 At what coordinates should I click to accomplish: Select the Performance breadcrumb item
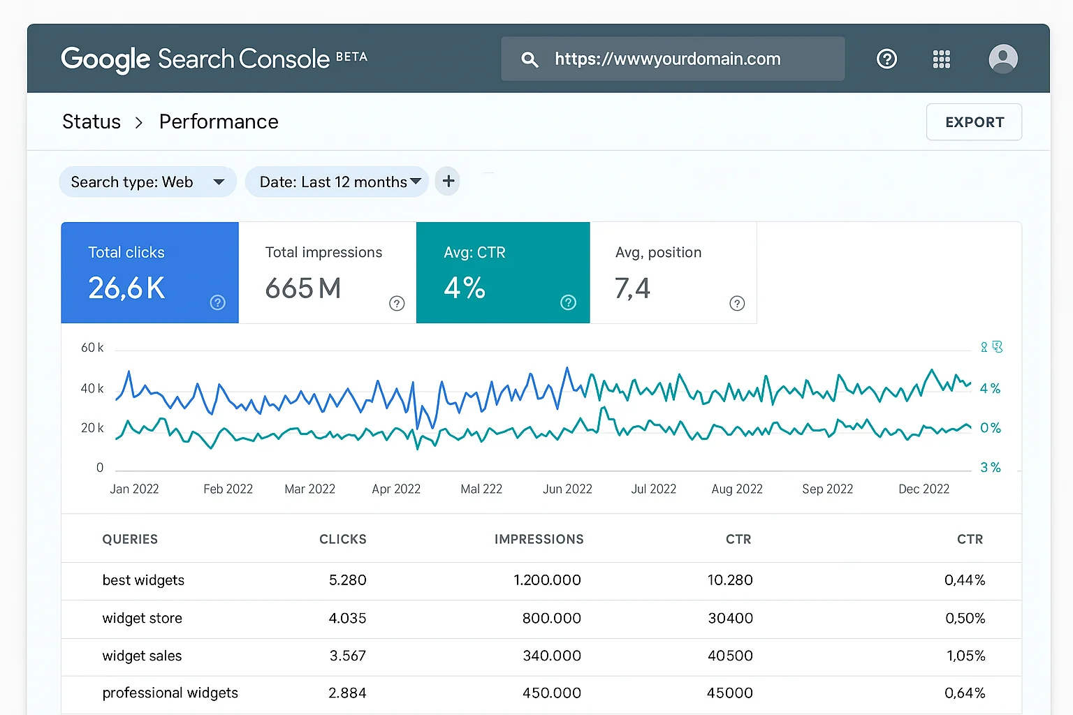tap(219, 121)
